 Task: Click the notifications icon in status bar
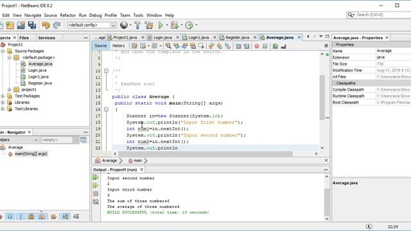point(369,227)
